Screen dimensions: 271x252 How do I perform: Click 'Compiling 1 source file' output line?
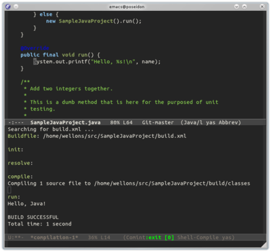(129, 183)
